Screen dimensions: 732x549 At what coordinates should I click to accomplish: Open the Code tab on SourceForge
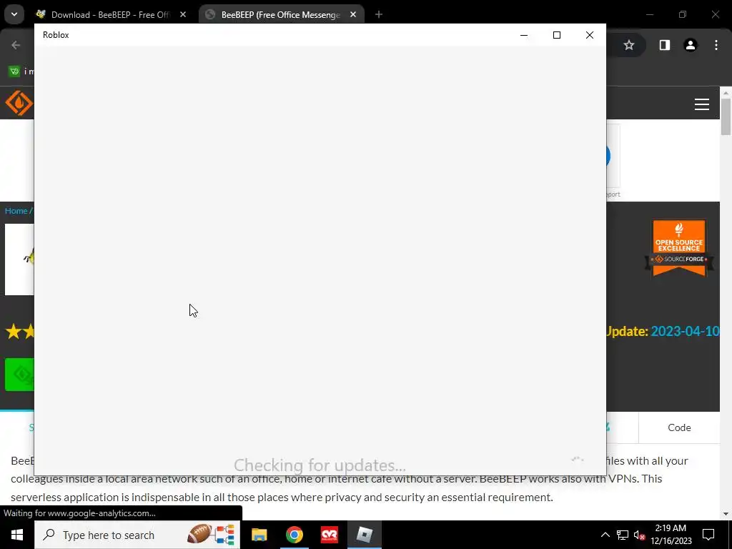679,427
